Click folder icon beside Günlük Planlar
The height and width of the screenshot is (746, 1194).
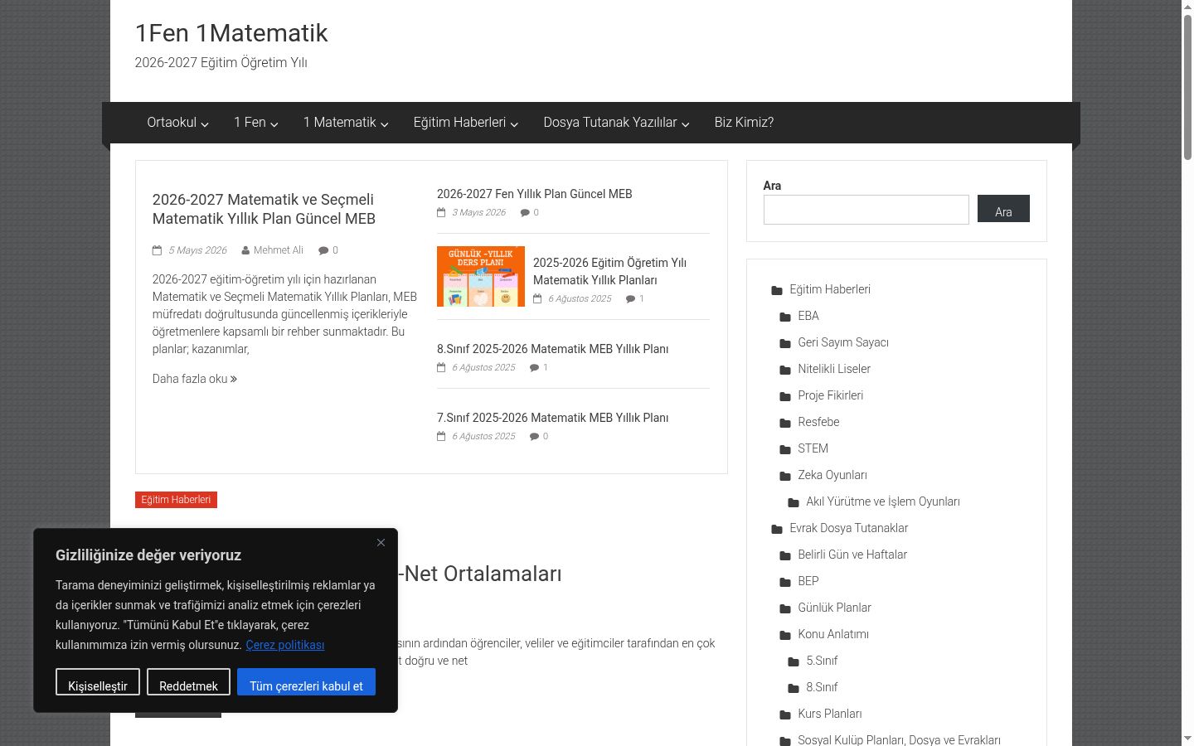[785, 608]
